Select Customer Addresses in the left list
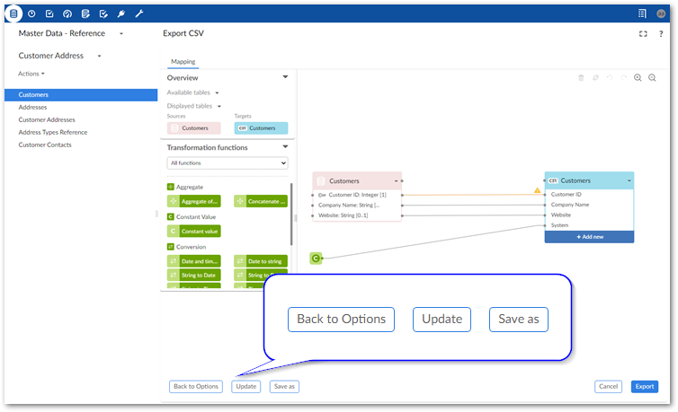 pos(47,120)
